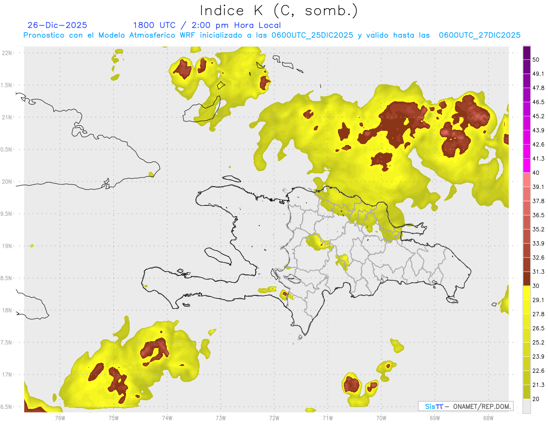
Task: Click the "73W" longitude label
Action: [x=221, y=418]
